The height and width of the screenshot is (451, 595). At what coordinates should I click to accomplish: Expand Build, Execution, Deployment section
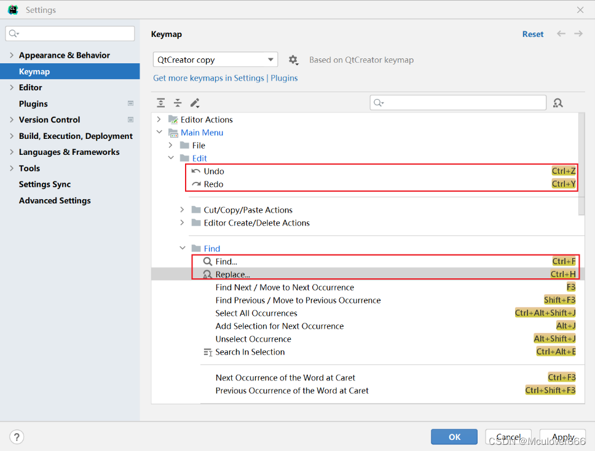coord(12,136)
